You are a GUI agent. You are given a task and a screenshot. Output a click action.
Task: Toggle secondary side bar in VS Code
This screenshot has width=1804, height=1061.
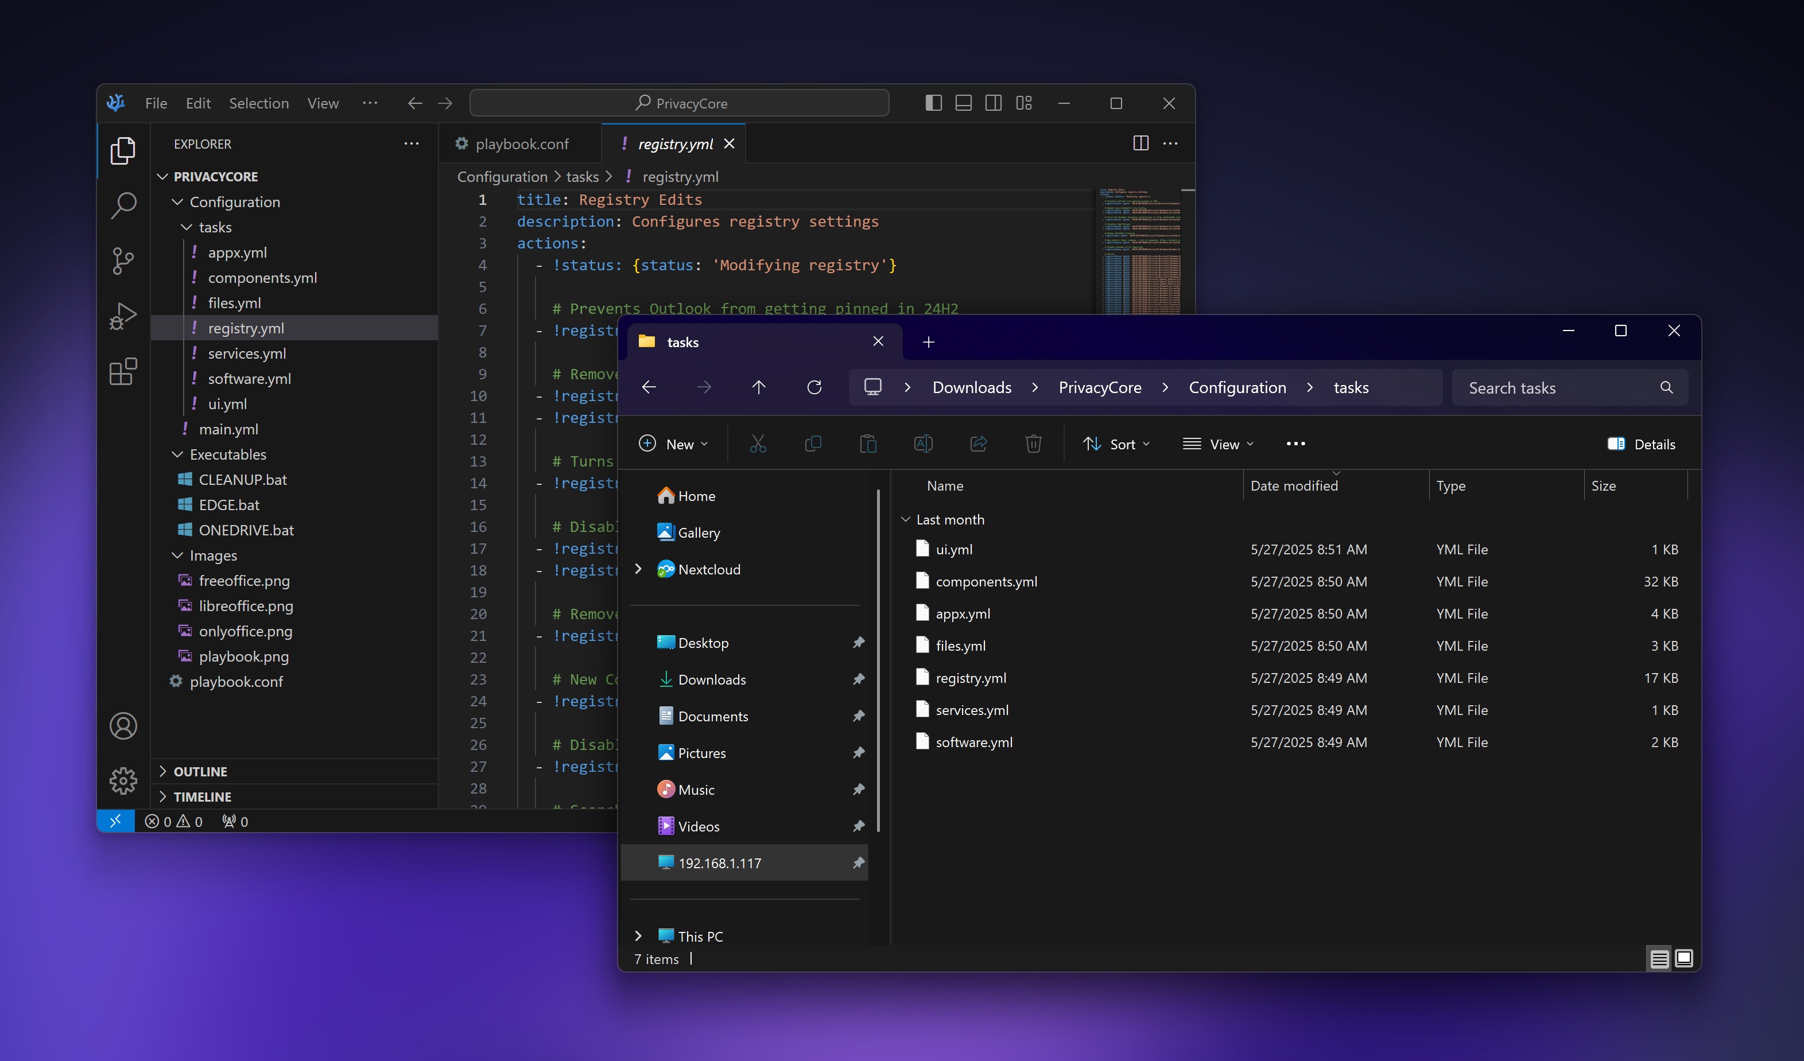click(993, 103)
